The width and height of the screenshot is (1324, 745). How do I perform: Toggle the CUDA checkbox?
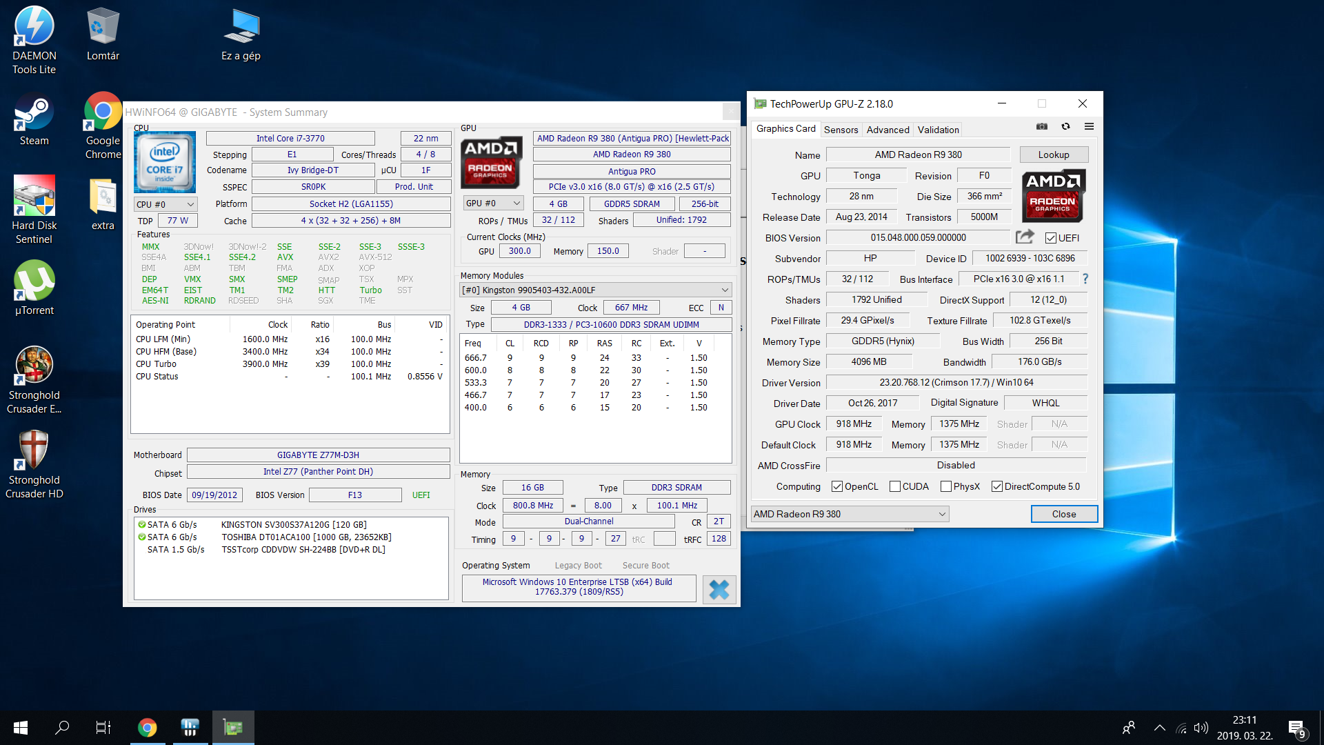click(895, 486)
